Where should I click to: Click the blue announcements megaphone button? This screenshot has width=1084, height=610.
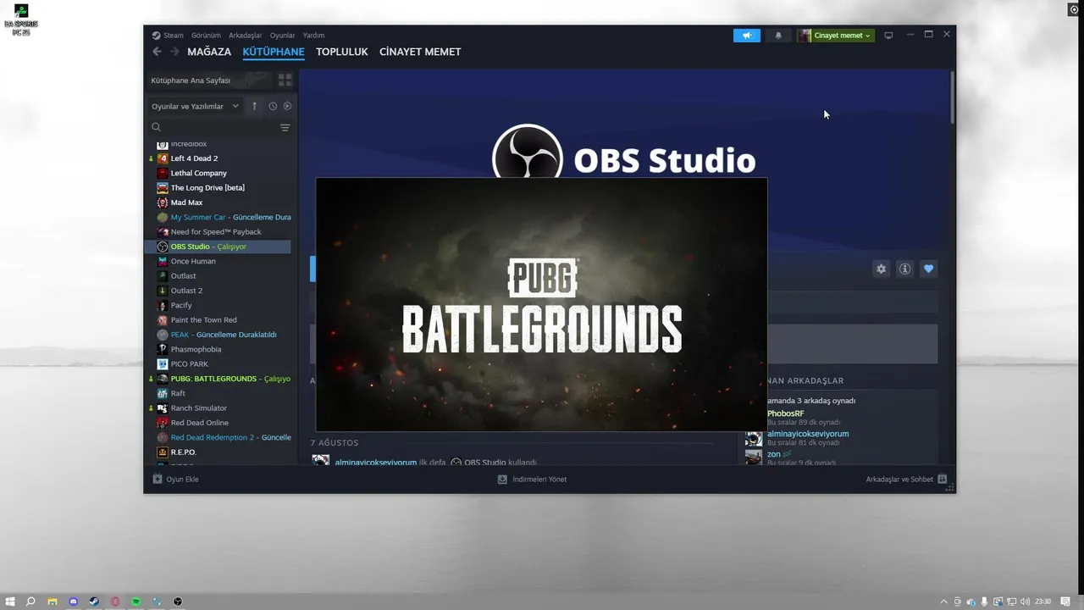[747, 36]
